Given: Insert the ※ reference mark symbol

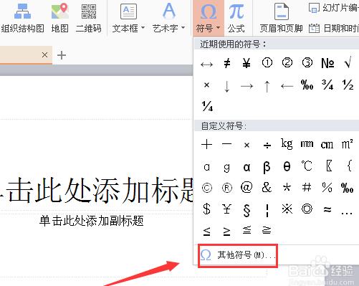Looking at the screenshot, I should pos(287,209).
